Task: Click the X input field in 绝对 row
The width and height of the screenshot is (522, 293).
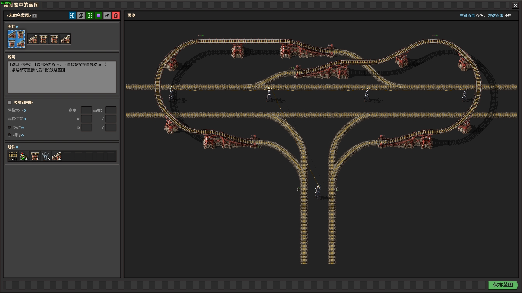Action: 86,128
